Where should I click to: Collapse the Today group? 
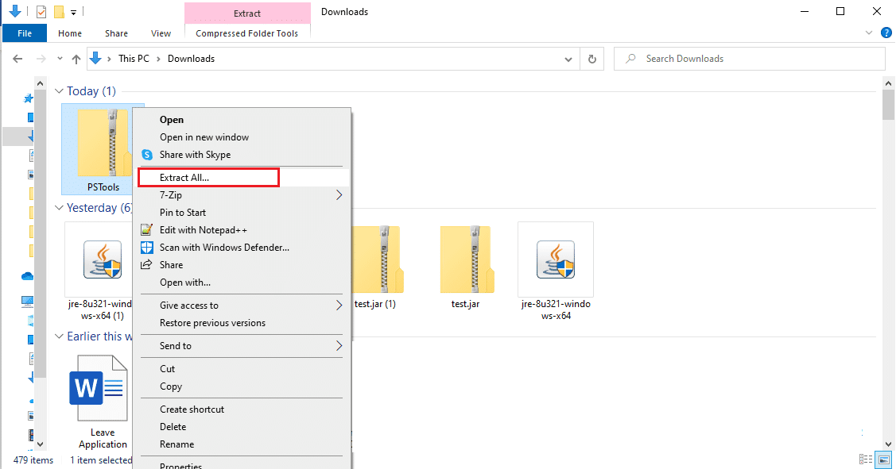pyautogui.click(x=60, y=90)
